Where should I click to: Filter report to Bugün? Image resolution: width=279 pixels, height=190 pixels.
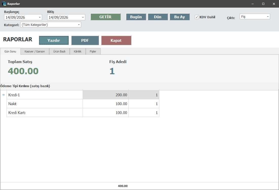pyautogui.click(x=136, y=17)
